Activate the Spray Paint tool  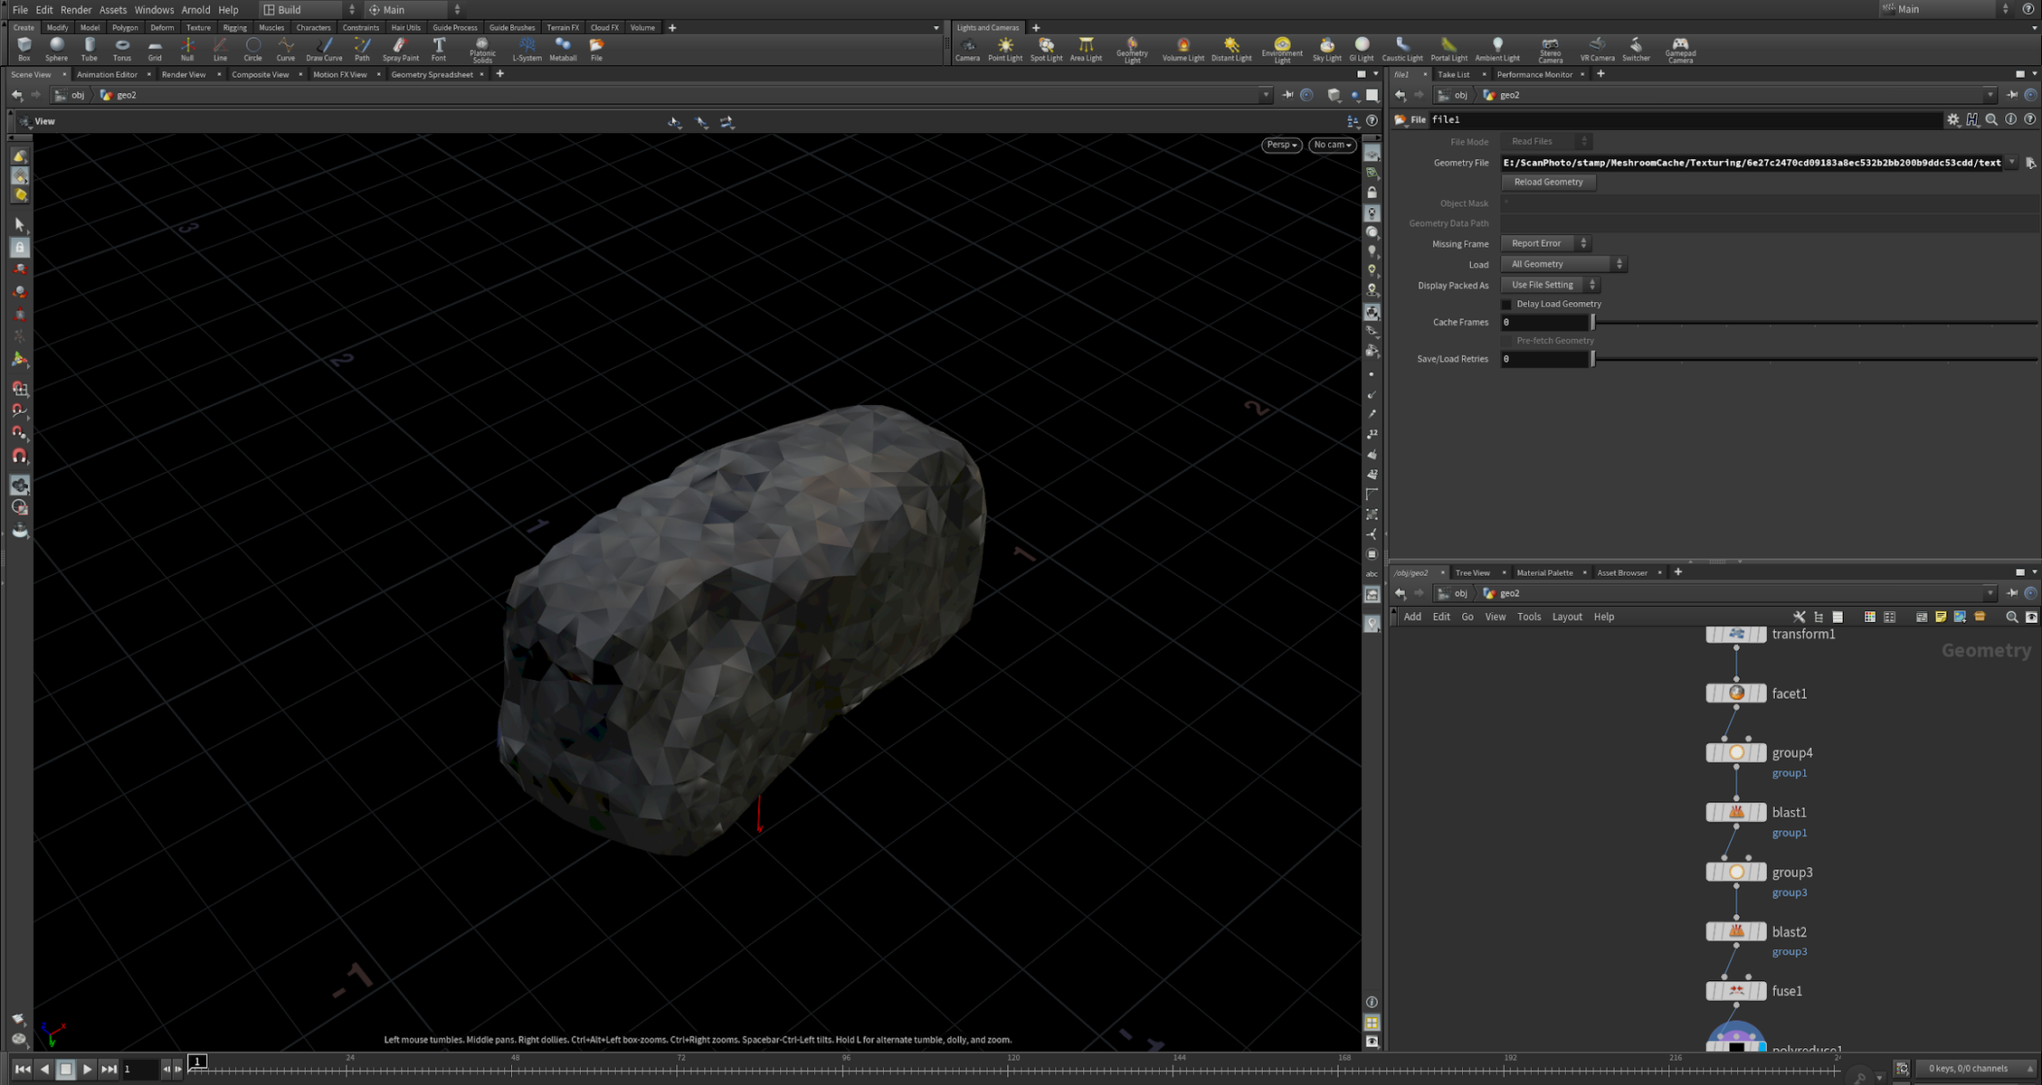point(401,49)
